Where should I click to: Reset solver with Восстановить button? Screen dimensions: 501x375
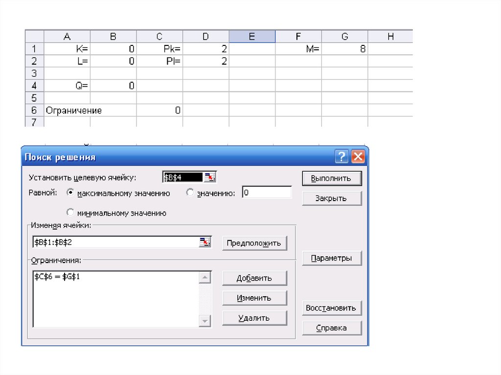coord(332,308)
